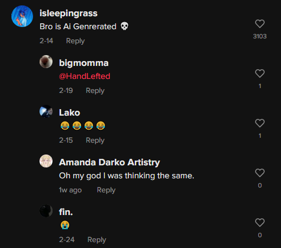Open the Amanda Darko Artistry username
The width and height of the screenshot is (281, 248).
click(109, 163)
